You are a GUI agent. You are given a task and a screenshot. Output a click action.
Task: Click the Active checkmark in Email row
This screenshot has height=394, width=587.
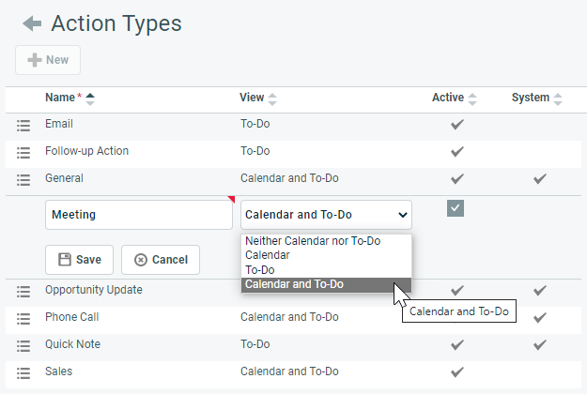[457, 124]
